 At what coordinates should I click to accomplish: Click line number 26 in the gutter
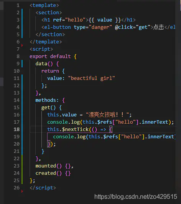(x=16, y=188)
